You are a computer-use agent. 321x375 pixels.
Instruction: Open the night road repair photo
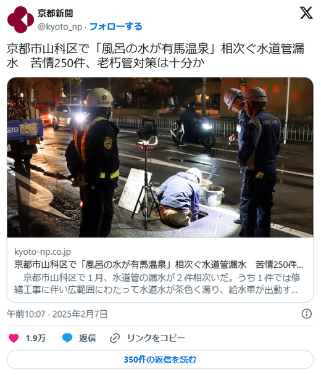[160, 157]
